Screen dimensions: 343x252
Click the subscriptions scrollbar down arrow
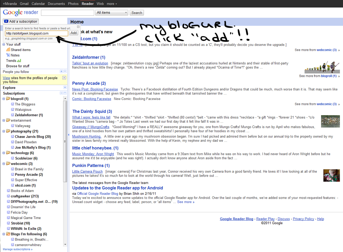(x=65, y=245)
